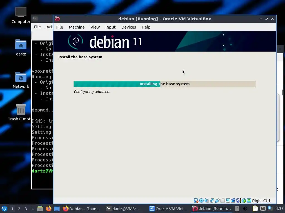Switch to workspace 3
285x213 pixels.
26,209
